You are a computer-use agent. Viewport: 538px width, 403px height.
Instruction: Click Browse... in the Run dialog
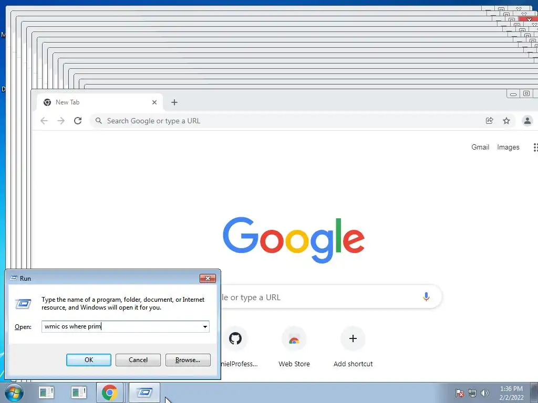tap(188, 360)
